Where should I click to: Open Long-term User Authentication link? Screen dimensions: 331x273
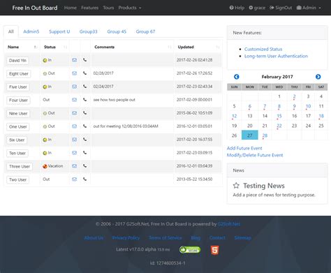[x=276, y=56]
